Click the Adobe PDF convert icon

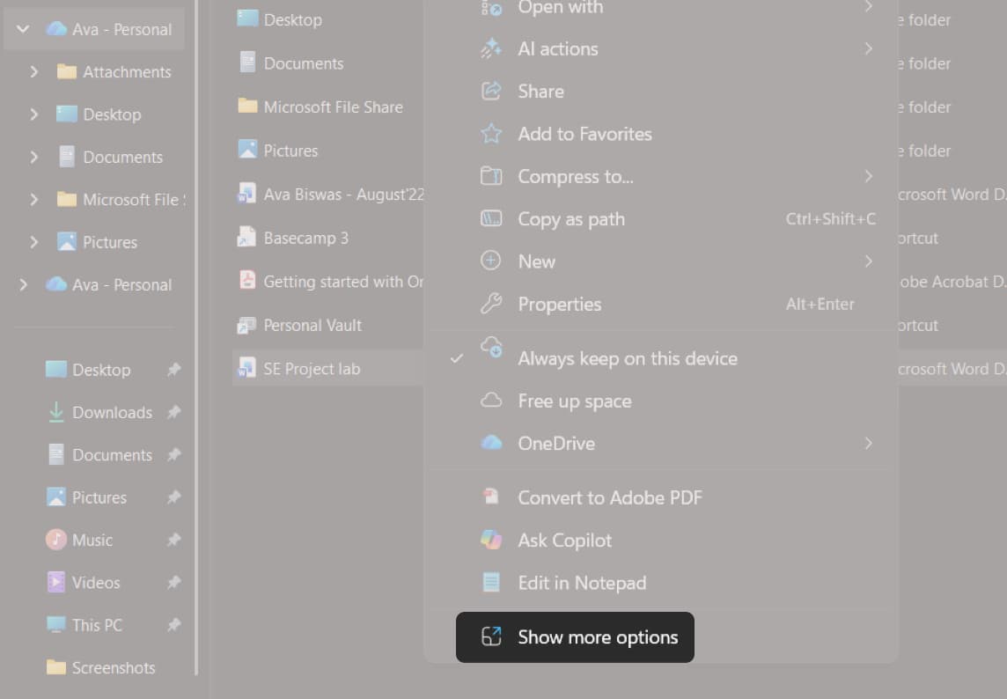[x=491, y=497]
